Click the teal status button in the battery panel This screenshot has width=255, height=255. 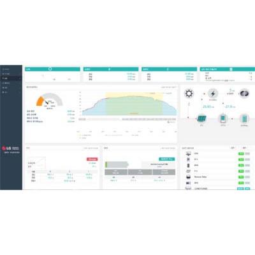[167, 159]
